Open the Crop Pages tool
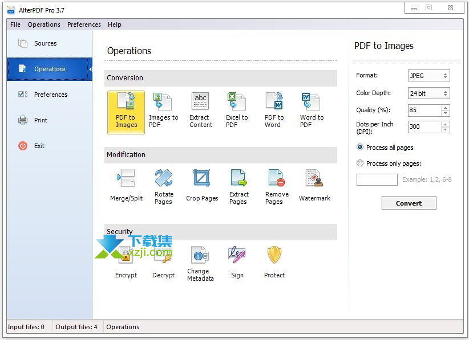This screenshot has width=469, height=340. [x=202, y=186]
